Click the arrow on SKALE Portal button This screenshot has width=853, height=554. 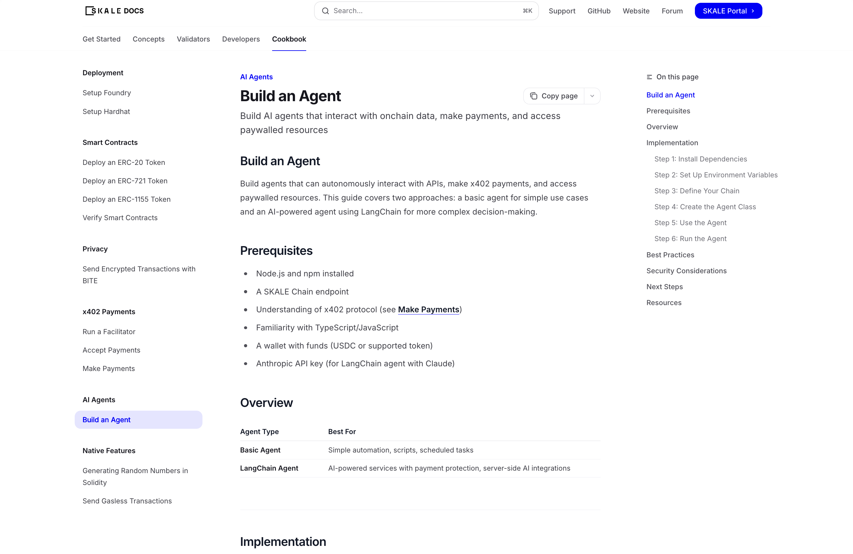753,11
